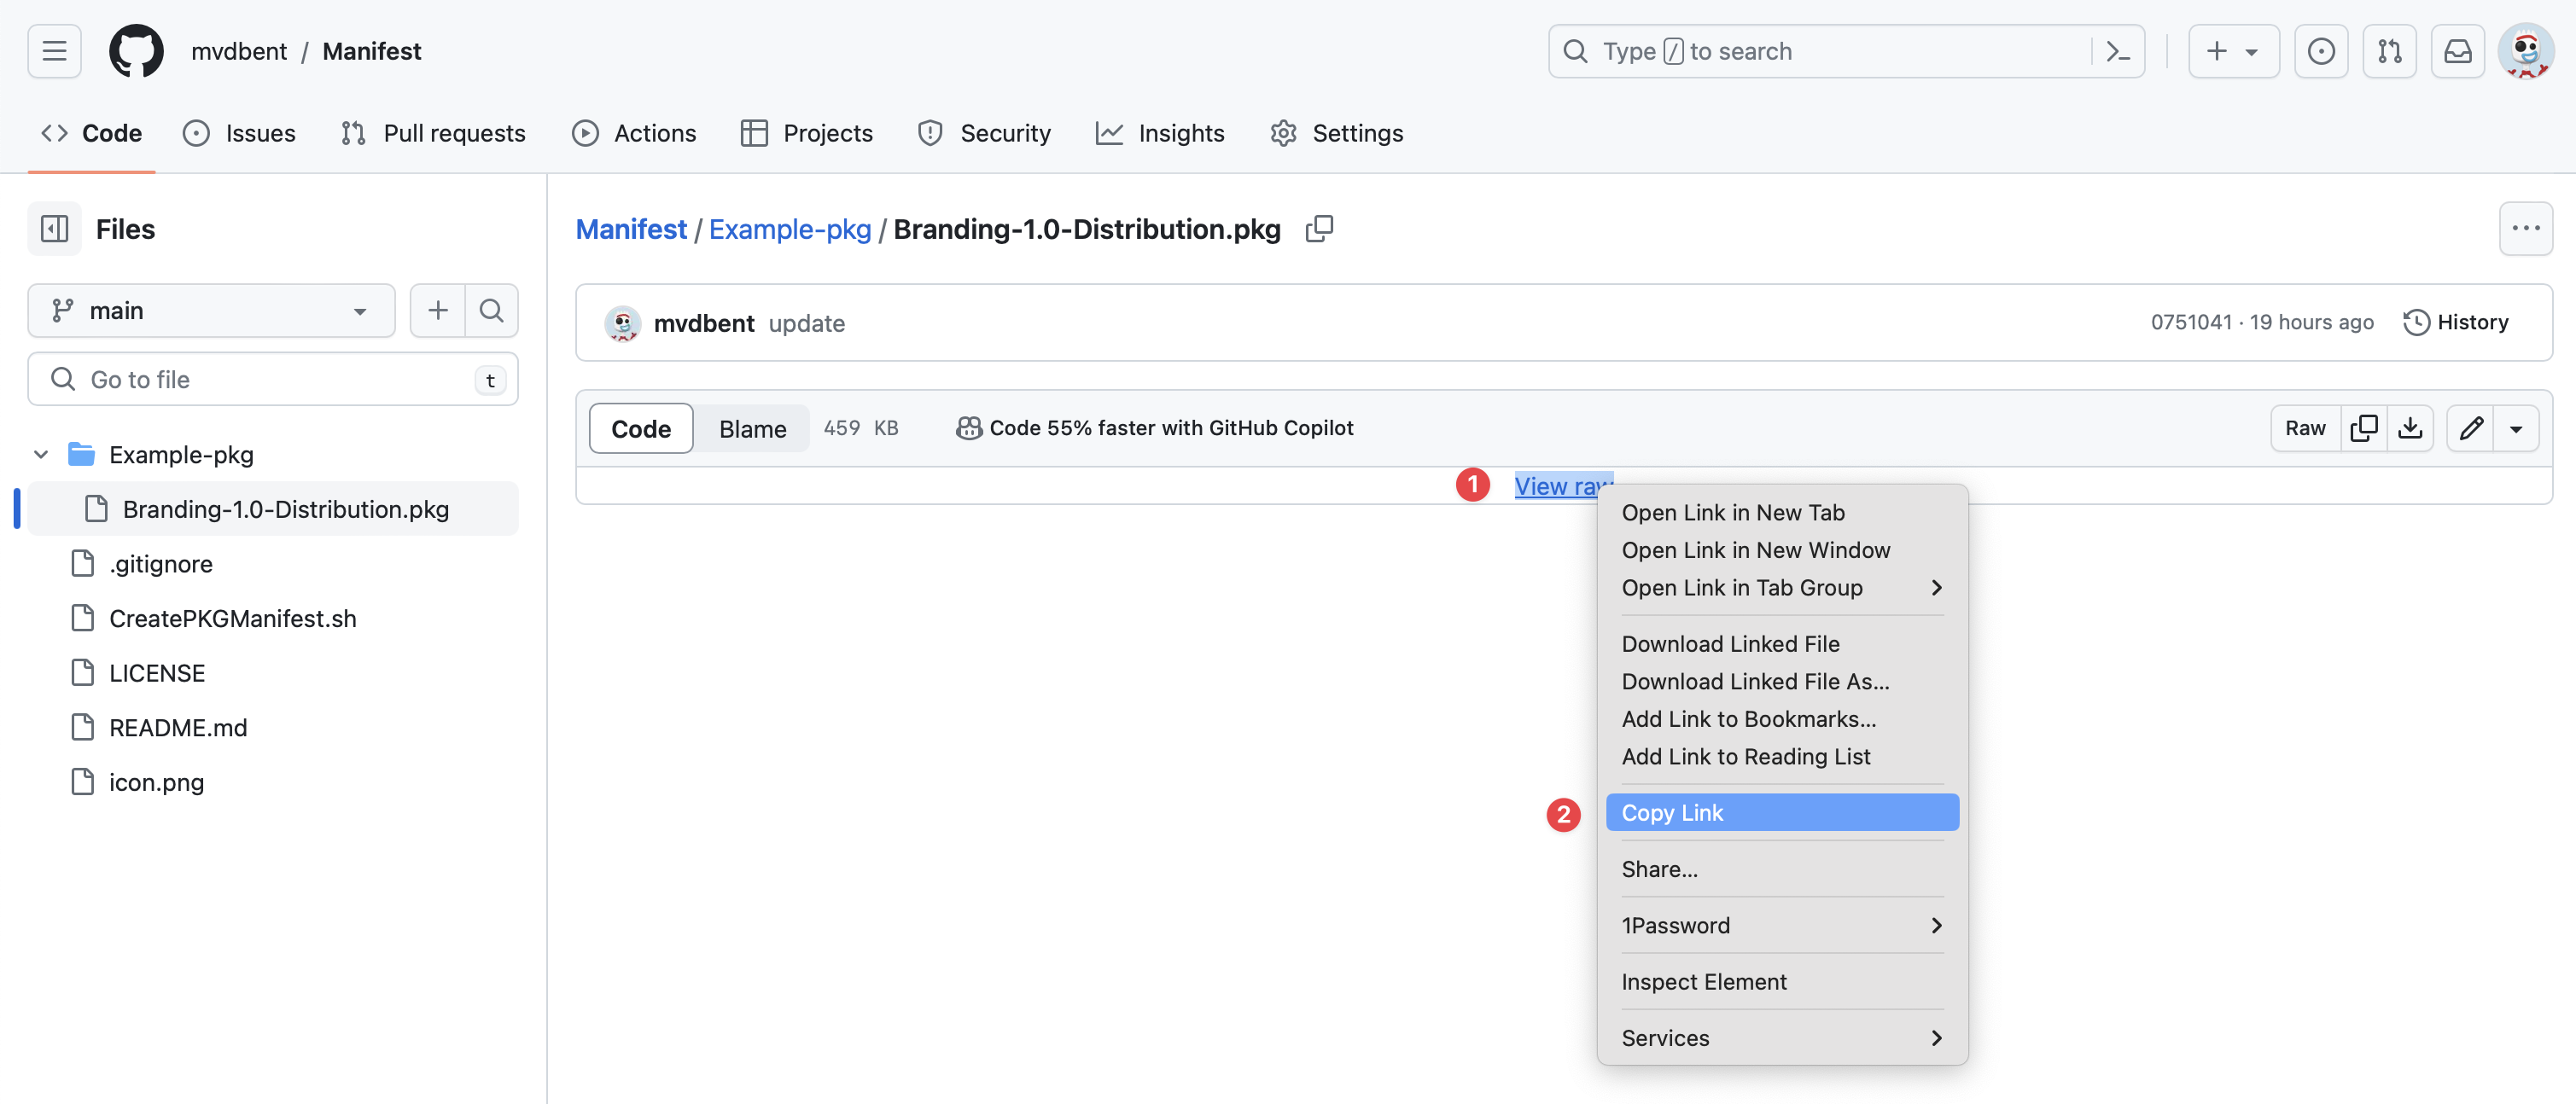Open the main branch selector
2576x1104 pixels.
coord(211,311)
